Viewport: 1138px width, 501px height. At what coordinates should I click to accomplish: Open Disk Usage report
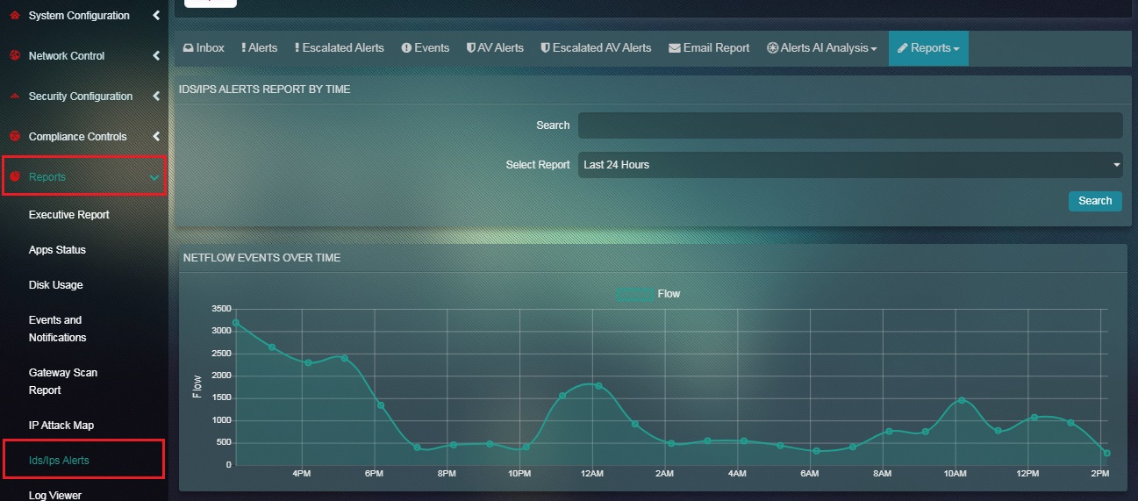56,285
